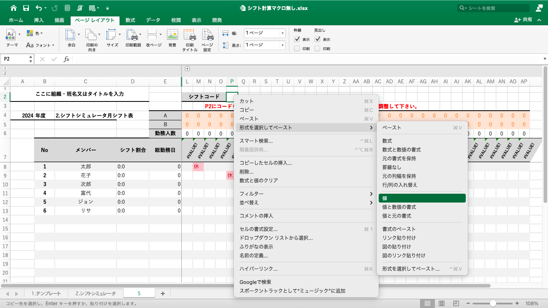The image size is (548, 308).
Task: Open 印刷タイトル print titles icon
Action: pos(190,35)
